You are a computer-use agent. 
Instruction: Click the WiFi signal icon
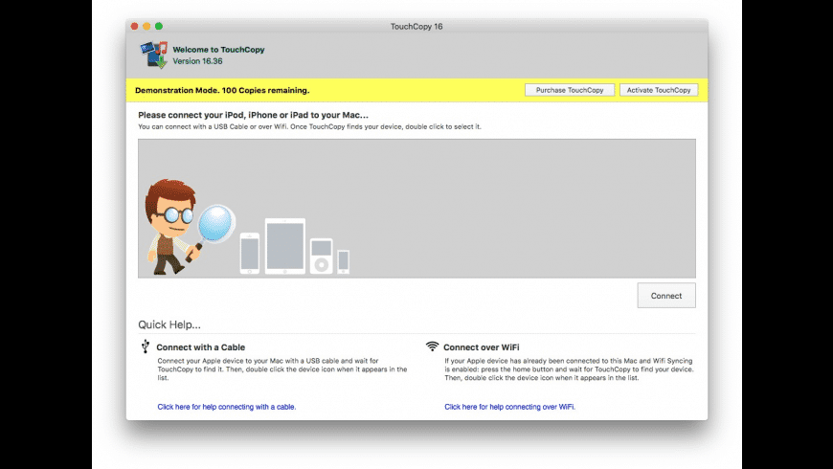tap(433, 346)
